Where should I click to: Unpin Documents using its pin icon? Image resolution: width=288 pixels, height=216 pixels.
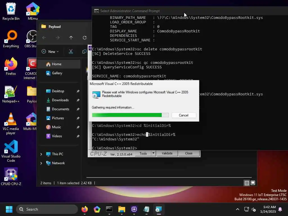coord(78,109)
